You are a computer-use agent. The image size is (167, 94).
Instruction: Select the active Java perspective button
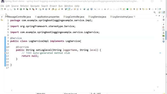[164, 13]
